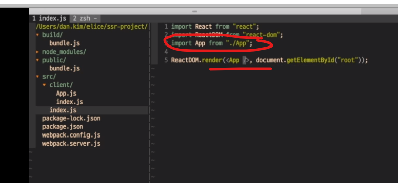Screen dimensions: 398x183
Task: Click line number 4 in the editor
Action: pos(166,52)
